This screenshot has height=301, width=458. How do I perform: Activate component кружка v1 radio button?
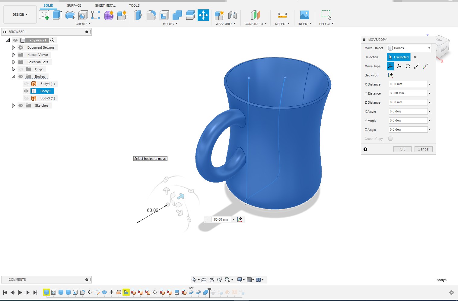point(52,40)
